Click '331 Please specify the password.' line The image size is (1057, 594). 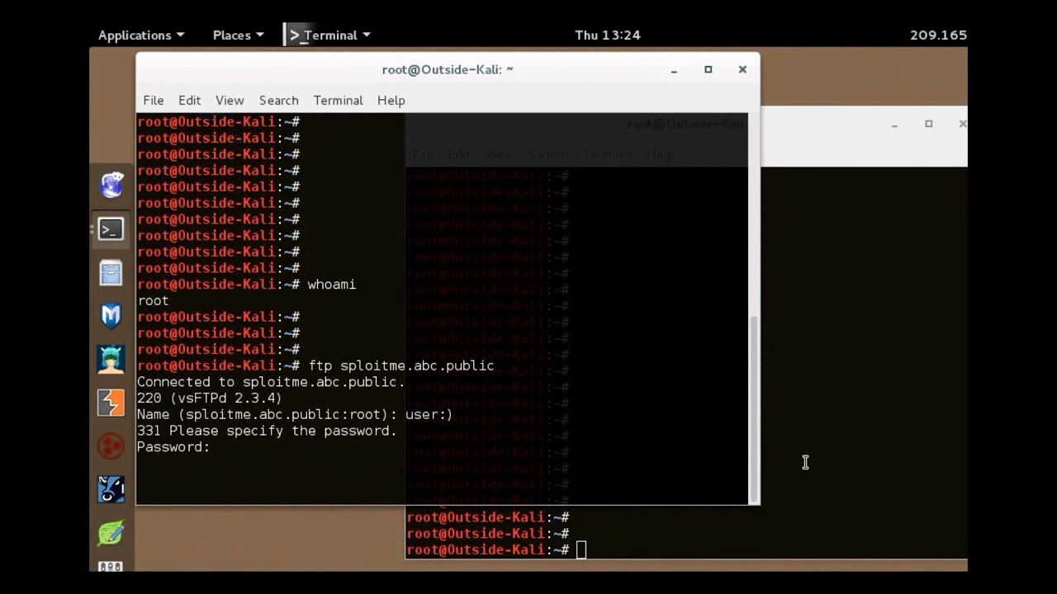tap(267, 431)
